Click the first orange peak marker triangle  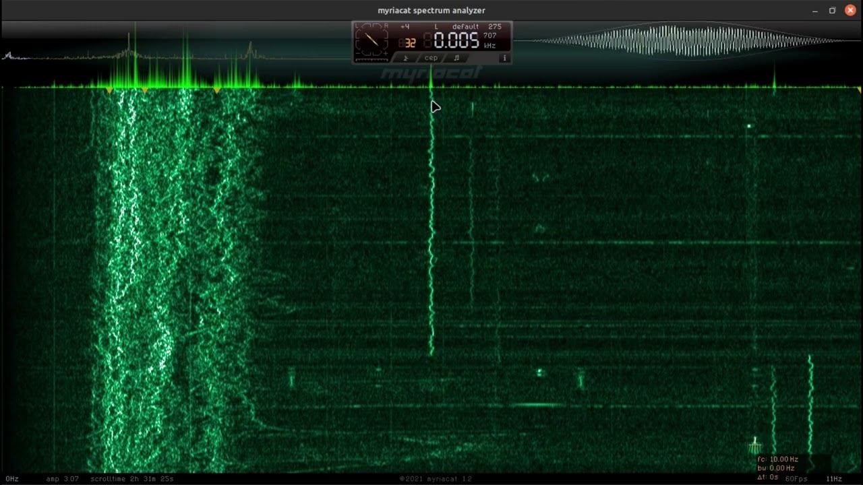(110, 90)
